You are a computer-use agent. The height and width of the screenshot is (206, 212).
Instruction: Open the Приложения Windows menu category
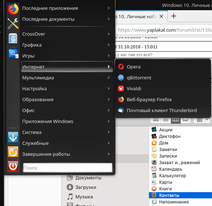pos(67,121)
